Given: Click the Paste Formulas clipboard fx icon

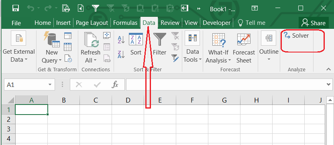Looking at the screenshot, I should (155, 8).
